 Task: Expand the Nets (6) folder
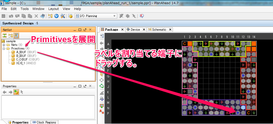point(4,45)
